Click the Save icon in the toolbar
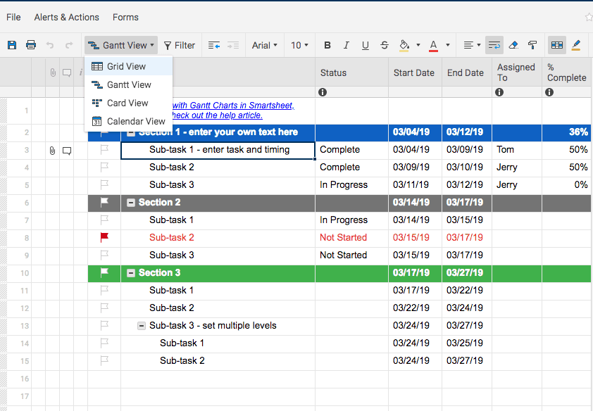This screenshot has width=593, height=411. pyautogui.click(x=12, y=45)
